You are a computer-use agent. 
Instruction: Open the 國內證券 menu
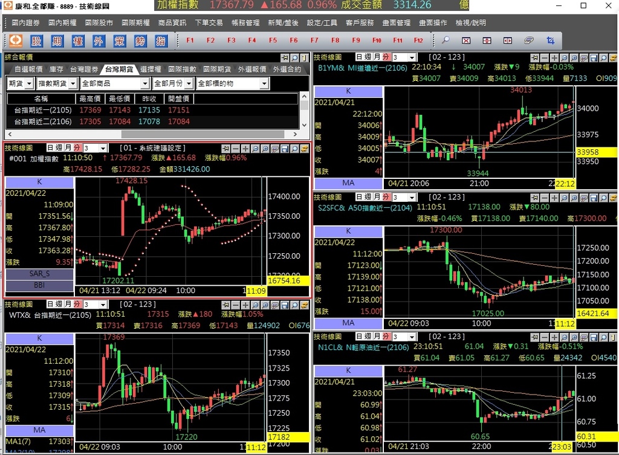pos(25,23)
